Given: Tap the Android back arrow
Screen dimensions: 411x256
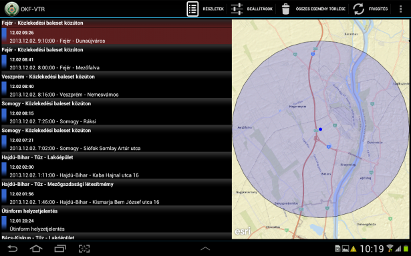Looking at the screenshot, I should 12,249.
